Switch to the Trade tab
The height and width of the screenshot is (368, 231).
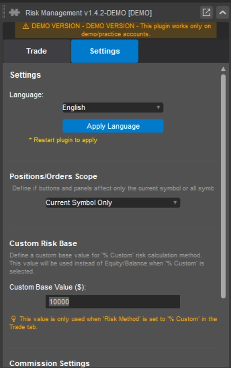click(37, 51)
